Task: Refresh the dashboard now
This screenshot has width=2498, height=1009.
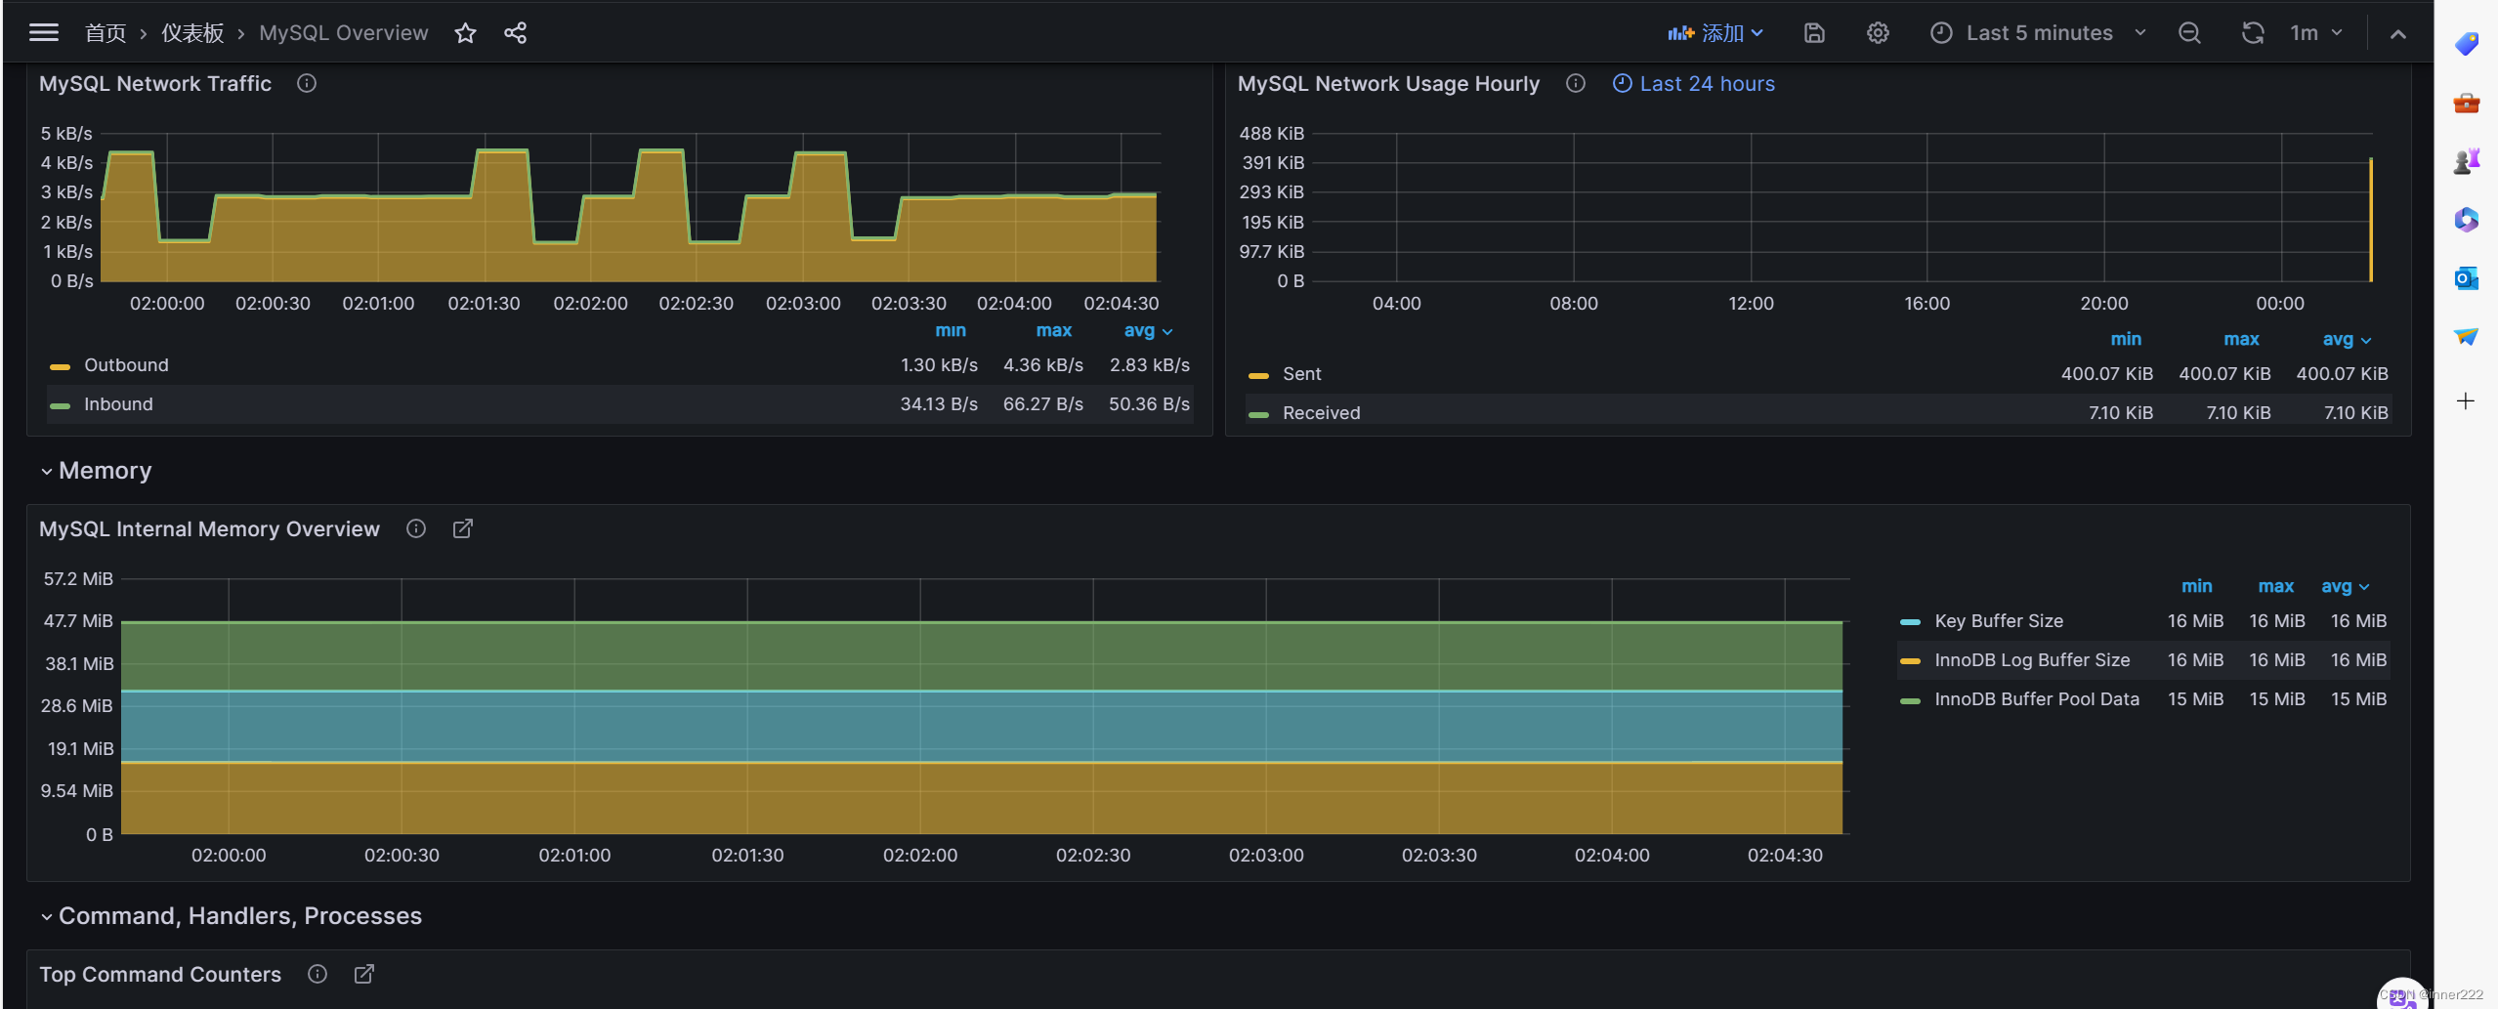Action: coord(2253,33)
